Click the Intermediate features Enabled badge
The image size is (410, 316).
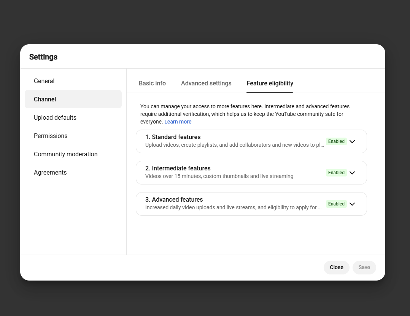336,173
